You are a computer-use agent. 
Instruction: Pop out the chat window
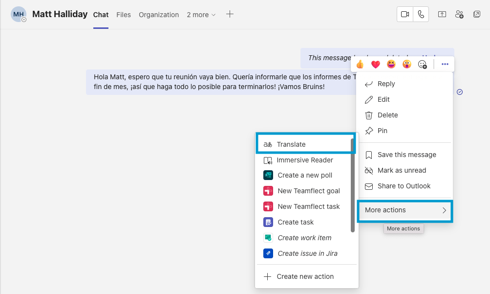click(x=477, y=15)
